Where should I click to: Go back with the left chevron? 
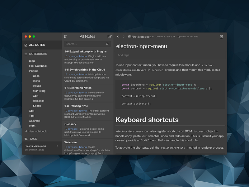pyautogui.click(x=118, y=36)
